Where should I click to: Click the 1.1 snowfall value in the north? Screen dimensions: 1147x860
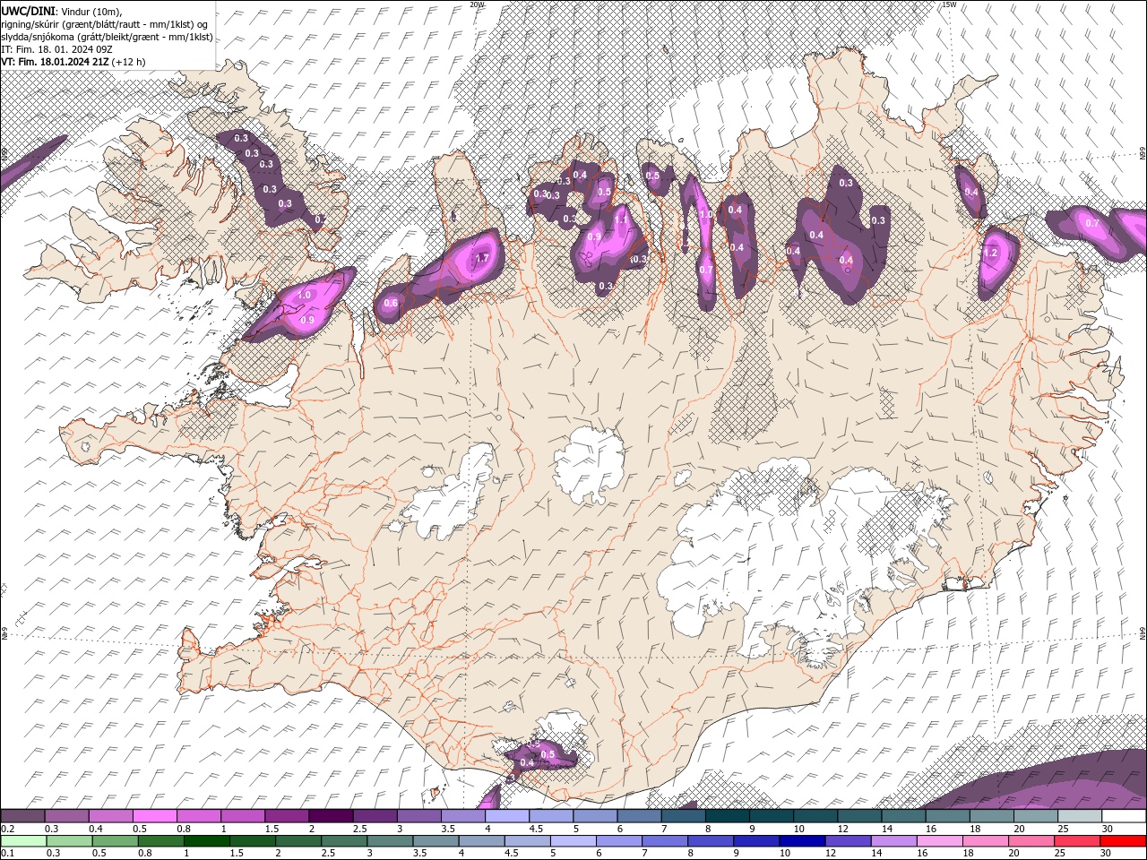tap(620, 219)
